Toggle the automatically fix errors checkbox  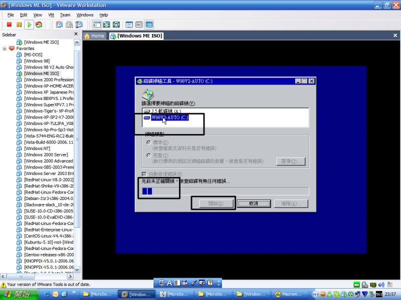tap(144, 174)
